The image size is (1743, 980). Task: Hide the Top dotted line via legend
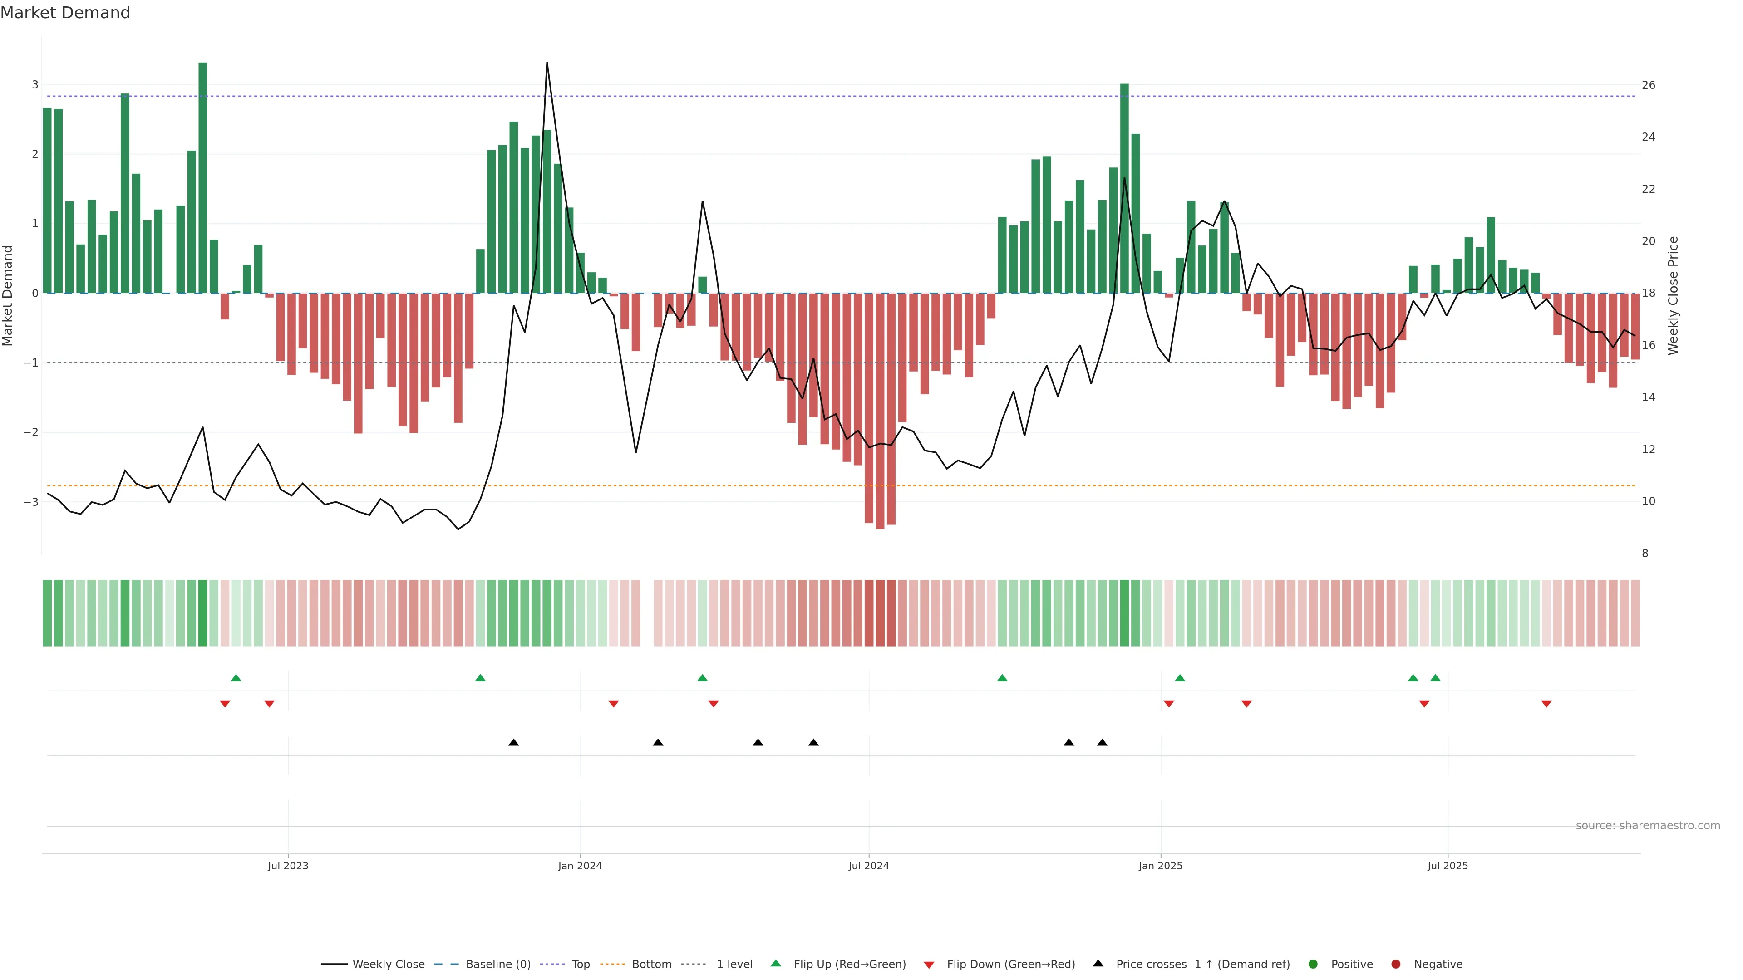(580, 965)
